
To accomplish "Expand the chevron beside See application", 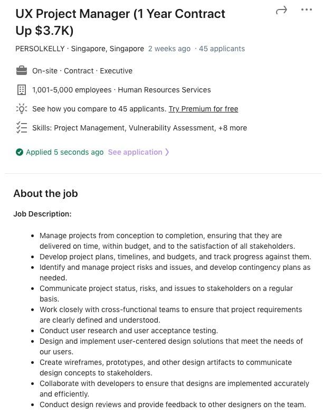I will click(x=167, y=152).
